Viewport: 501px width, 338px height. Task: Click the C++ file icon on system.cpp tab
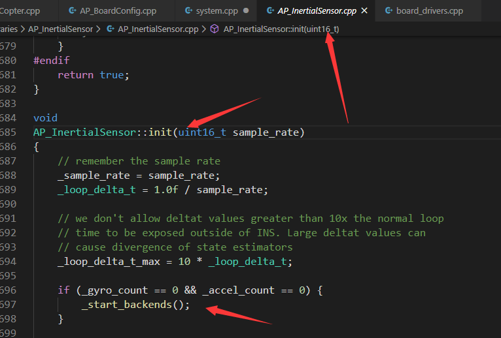click(x=189, y=10)
